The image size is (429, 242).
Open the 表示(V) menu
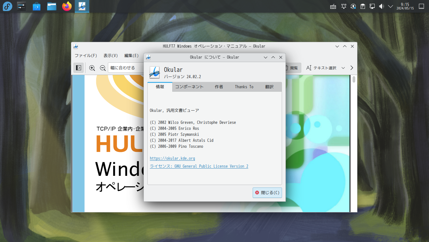[x=111, y=55]
